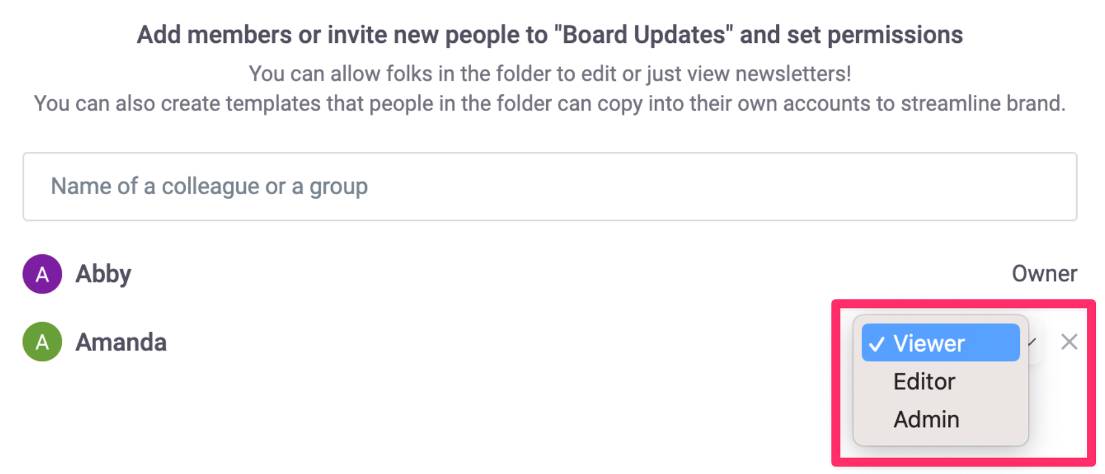Viewport: 1105px width, 474px height.
Task: Set Amanda's role to Admin
Action: click(x=926, y=420)
